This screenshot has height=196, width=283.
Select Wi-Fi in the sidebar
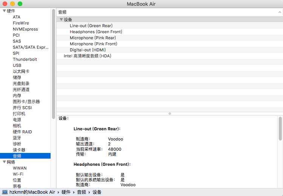pyautogui.click(x=18, y=174)
